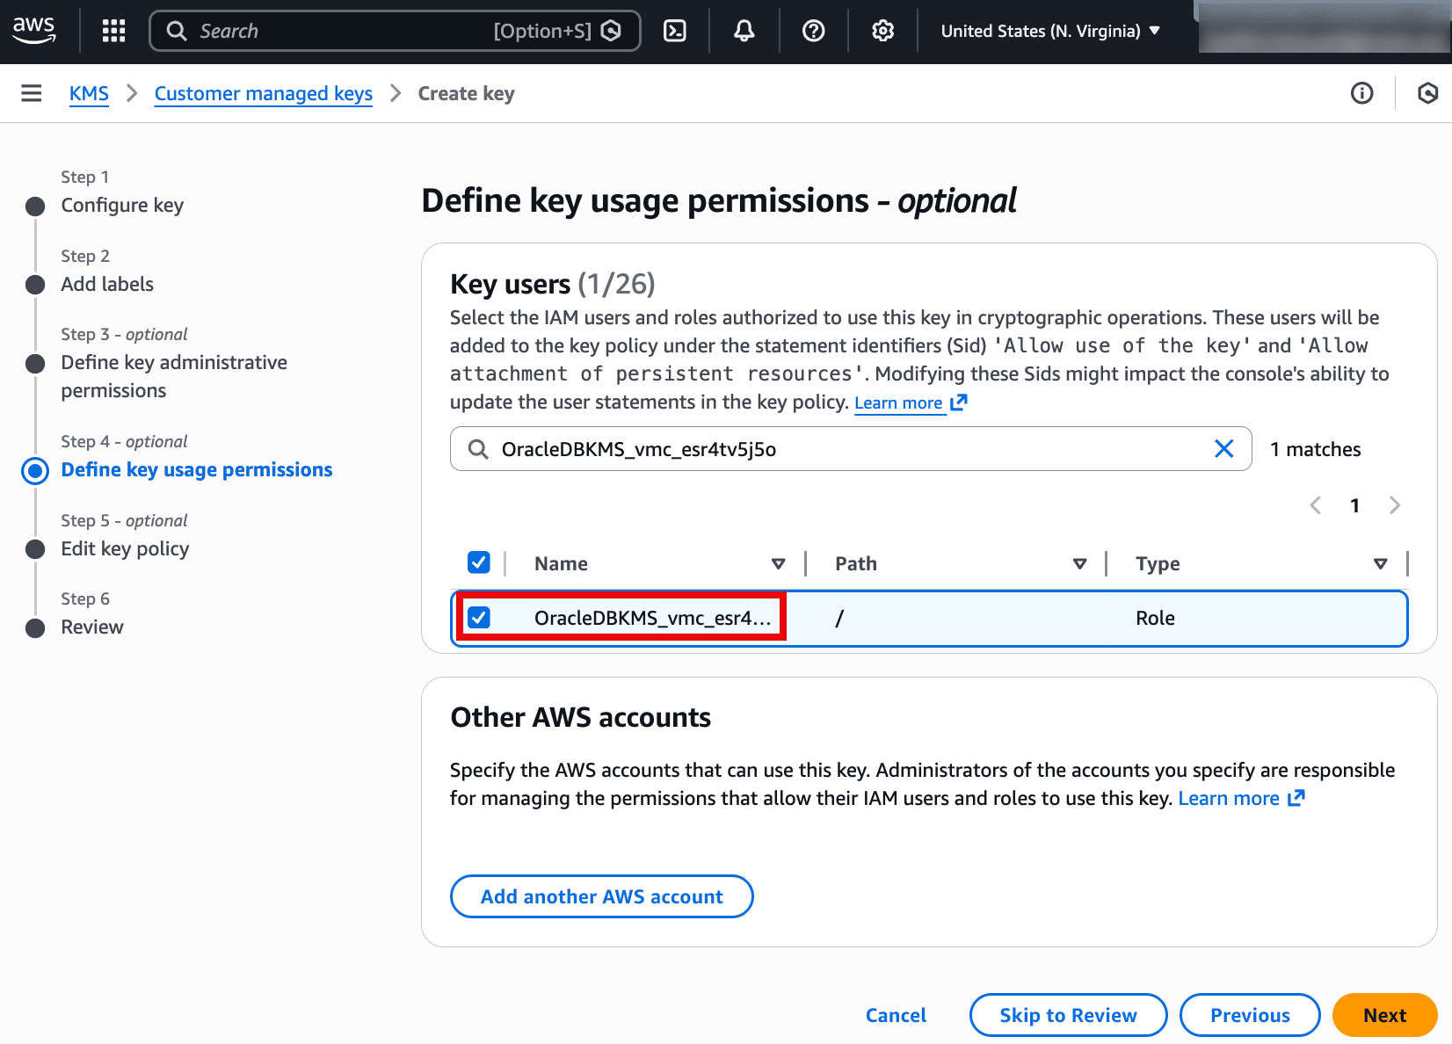Open settings gear in top bar
1452x1044 pixels.
tap(883, 31)
